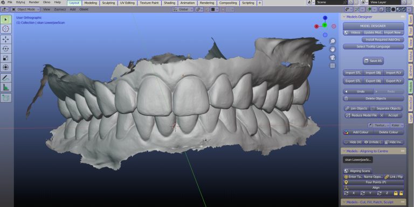Click rotate around Y axis icon
The height and width of the screenshot is (207, 414).
(363, 194)
